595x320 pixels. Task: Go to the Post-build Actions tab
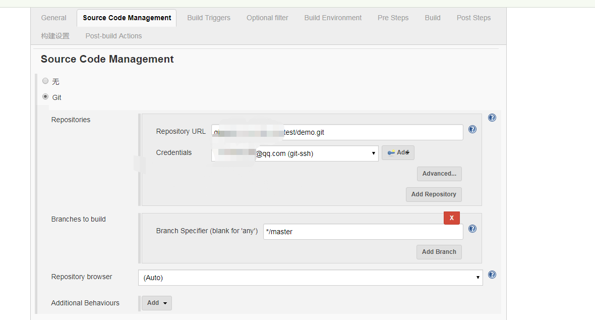[113, 36]
